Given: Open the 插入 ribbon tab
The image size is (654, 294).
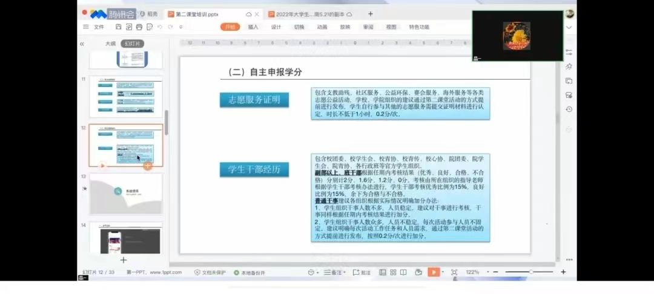Looking at the screenshot, I should (x=253, y=27).
